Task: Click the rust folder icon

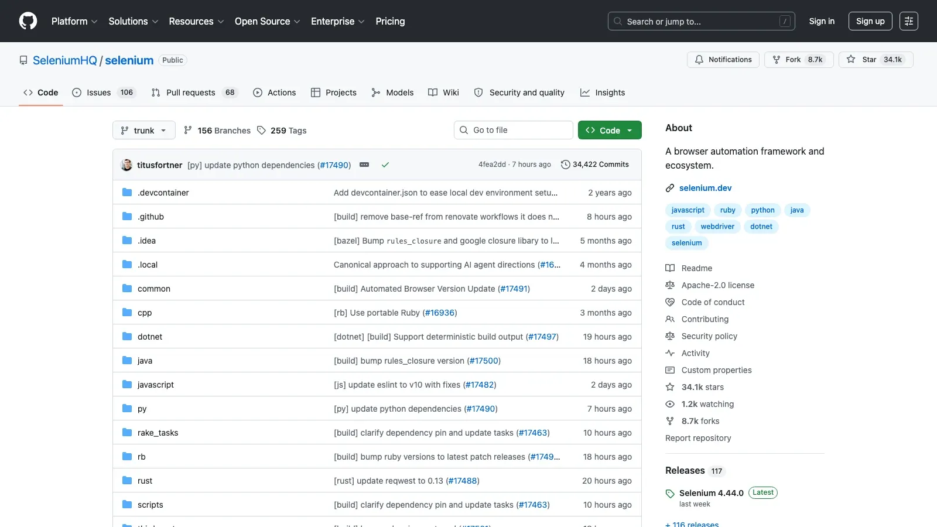Action: click(x=127, y=480)
